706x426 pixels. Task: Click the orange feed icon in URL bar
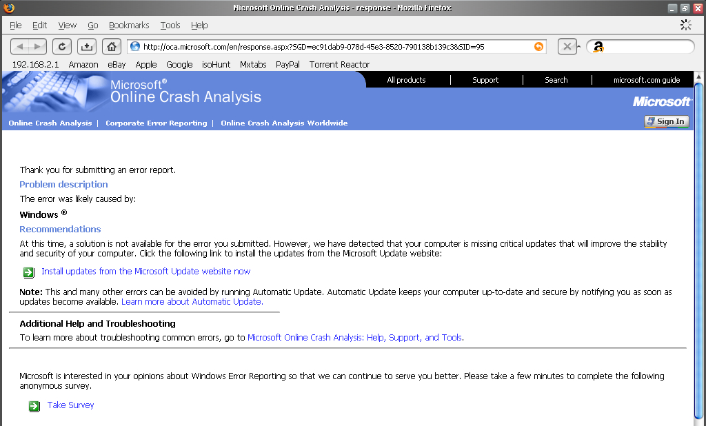(x=538, y=46)
